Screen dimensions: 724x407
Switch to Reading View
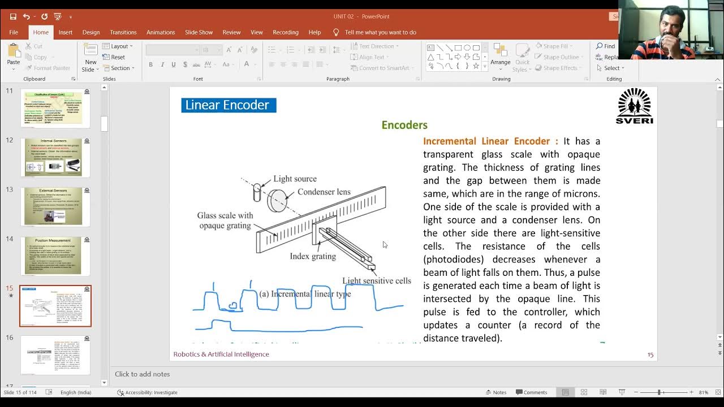(603, 392)
